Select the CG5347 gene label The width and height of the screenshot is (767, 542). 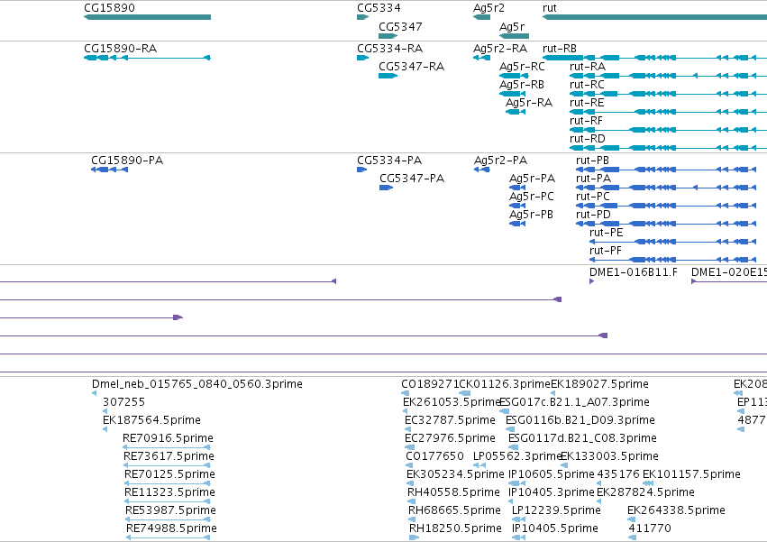400,26
